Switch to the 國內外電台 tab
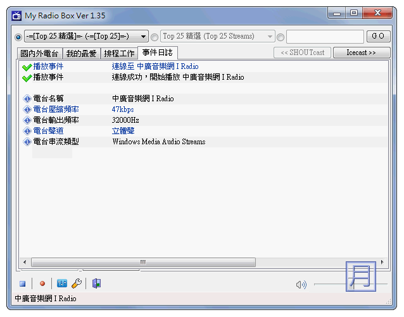404x317 pixels. (39, 53)
